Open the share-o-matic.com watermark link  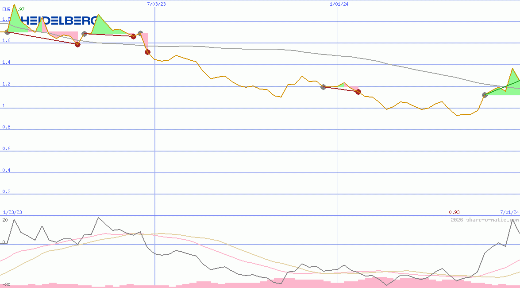(485, 220)
